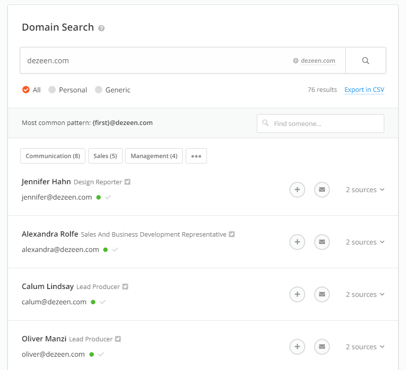
Task: Click the magnifier search button
Action: click(x=365, y=61)
